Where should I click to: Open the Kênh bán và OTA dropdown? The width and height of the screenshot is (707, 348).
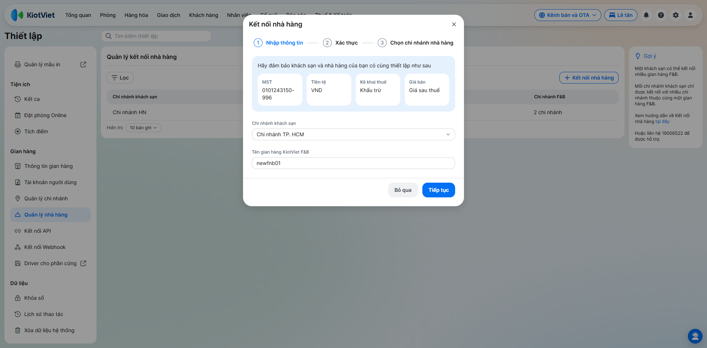568,15
